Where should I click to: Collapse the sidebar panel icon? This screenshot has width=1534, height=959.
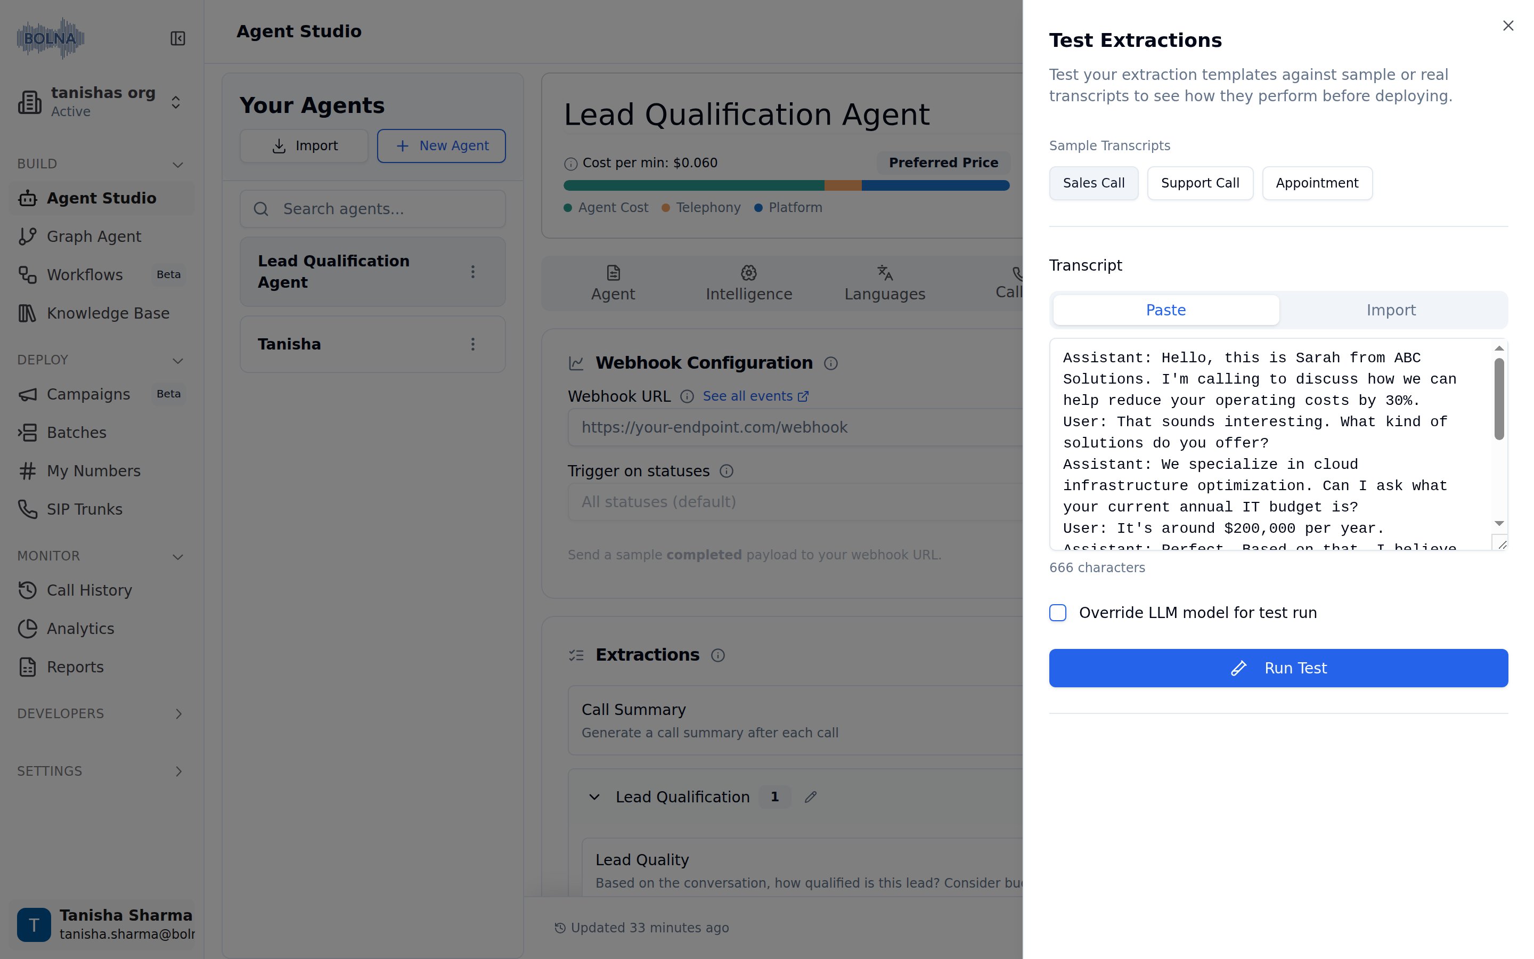click(178, 39)
